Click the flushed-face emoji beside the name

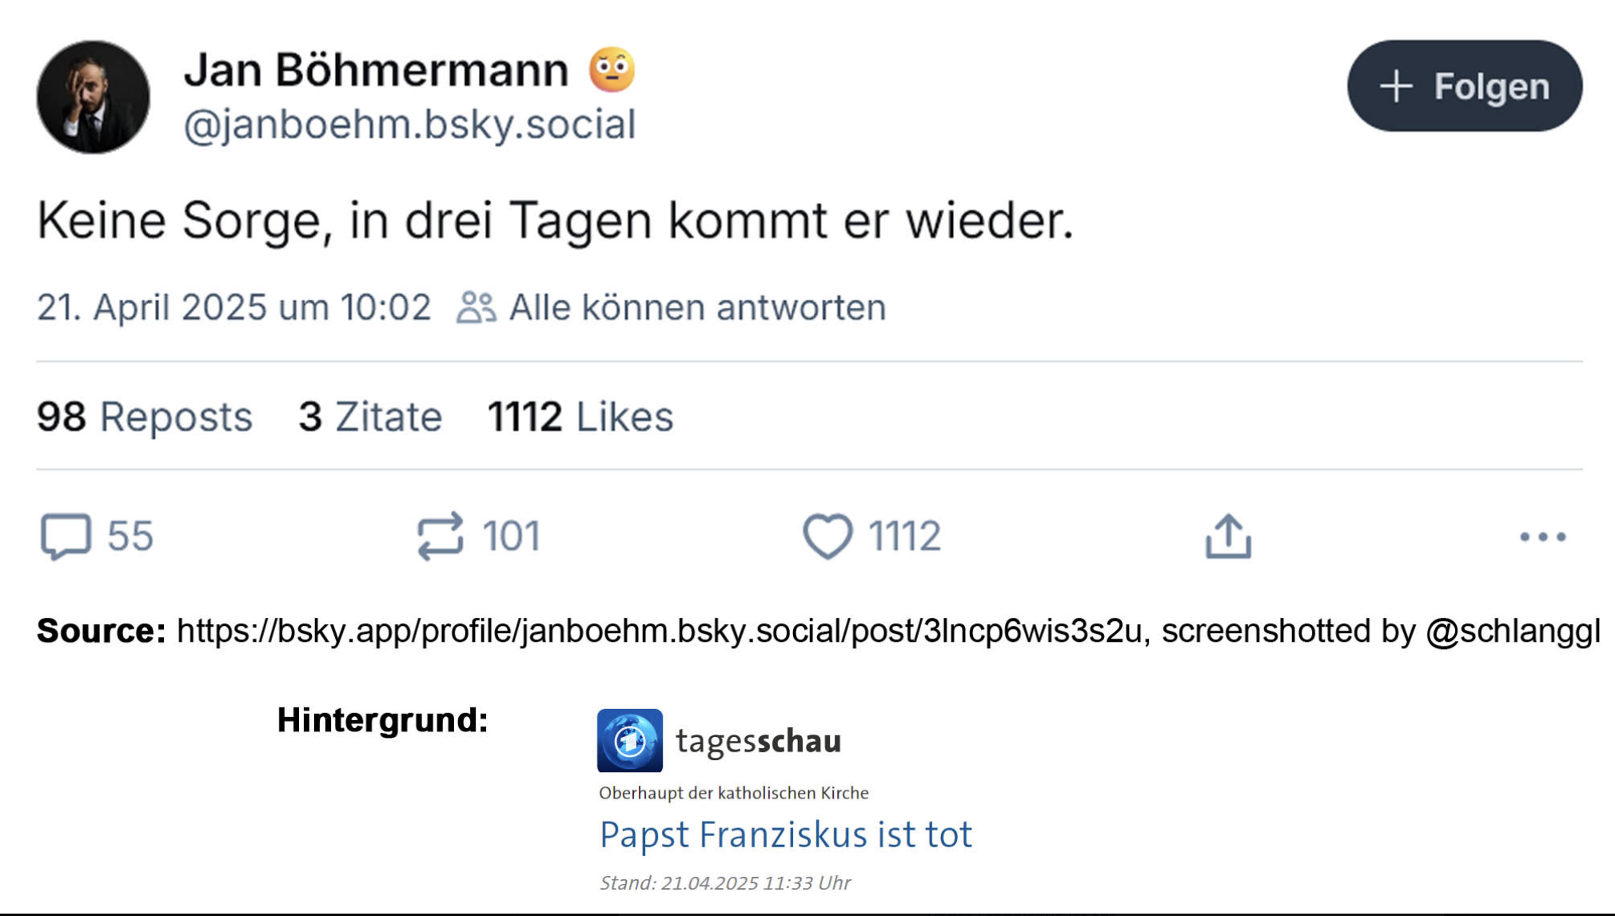(612, 70)
